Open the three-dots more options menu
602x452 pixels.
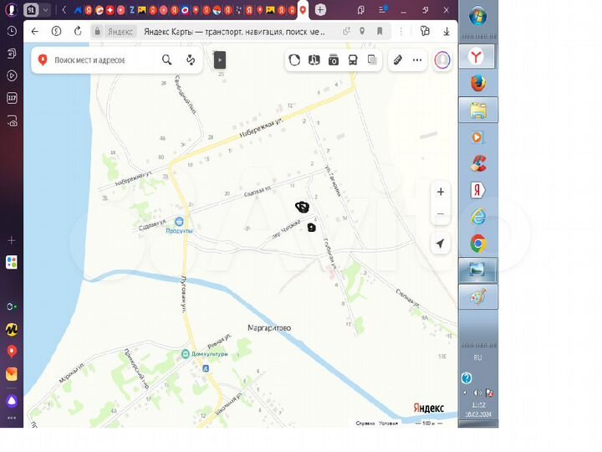point(417,60)
